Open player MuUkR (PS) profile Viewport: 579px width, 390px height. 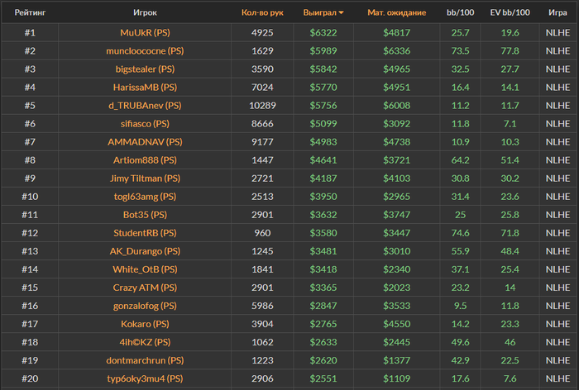point(145,32)
